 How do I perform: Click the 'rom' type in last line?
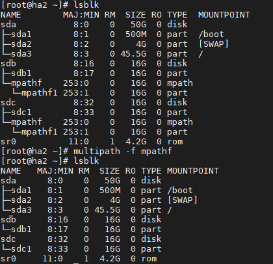(149, 259)
